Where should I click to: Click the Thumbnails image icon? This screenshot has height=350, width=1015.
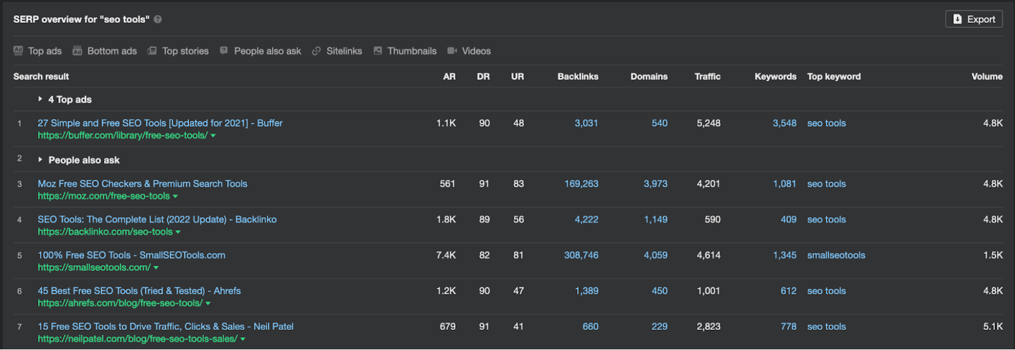tap(378, 51)
